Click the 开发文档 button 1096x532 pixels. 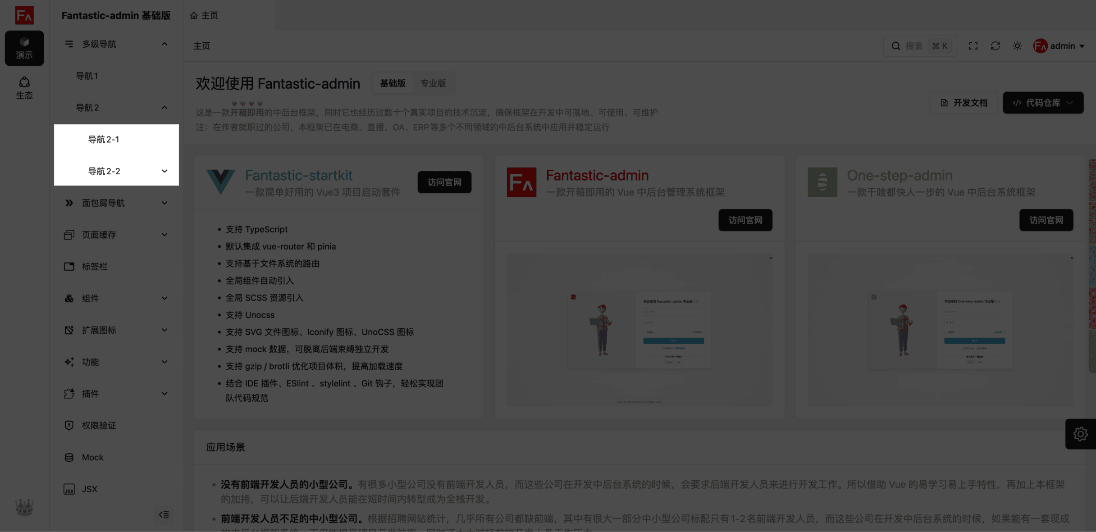964,103
